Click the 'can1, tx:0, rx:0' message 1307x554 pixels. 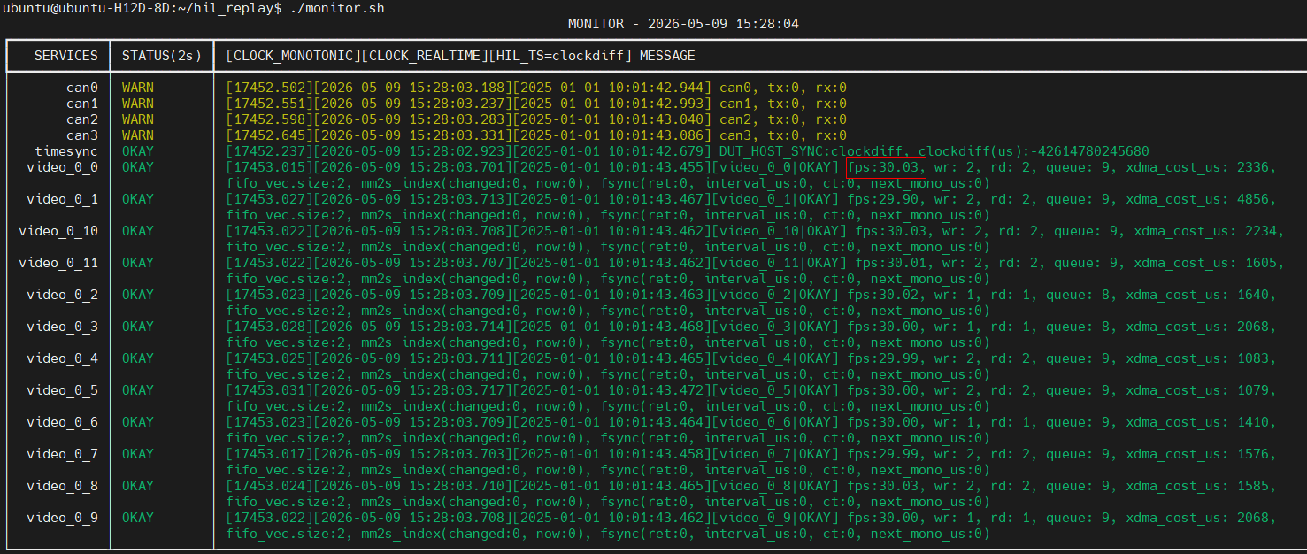pos(783,104)
